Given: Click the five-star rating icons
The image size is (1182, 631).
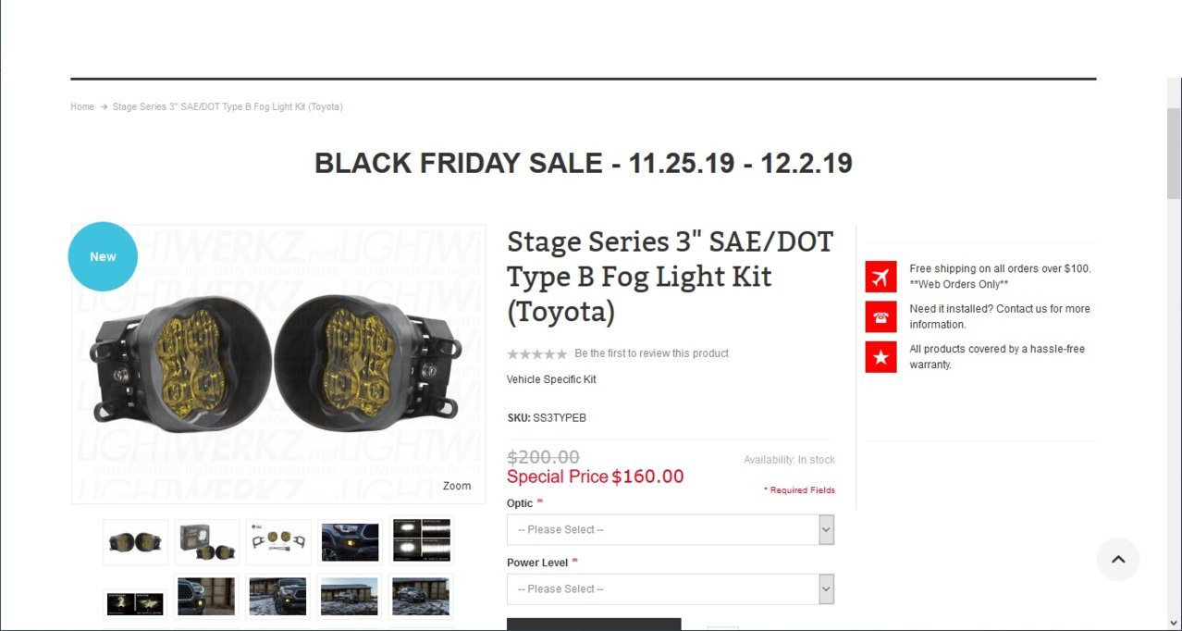Looking at the screenshot, I should click(x=536, y=353).
